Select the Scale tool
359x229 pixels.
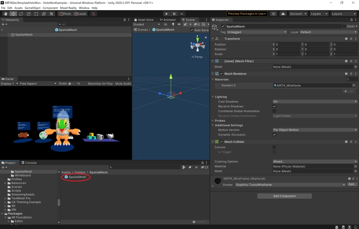[x=28, y=14]
